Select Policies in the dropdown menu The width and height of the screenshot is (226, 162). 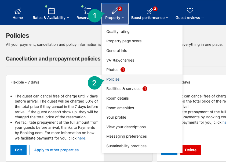click(x=142, y=79)
